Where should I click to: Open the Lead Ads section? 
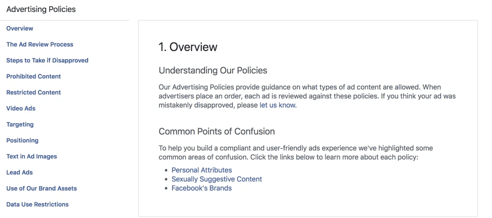point(20,172)
